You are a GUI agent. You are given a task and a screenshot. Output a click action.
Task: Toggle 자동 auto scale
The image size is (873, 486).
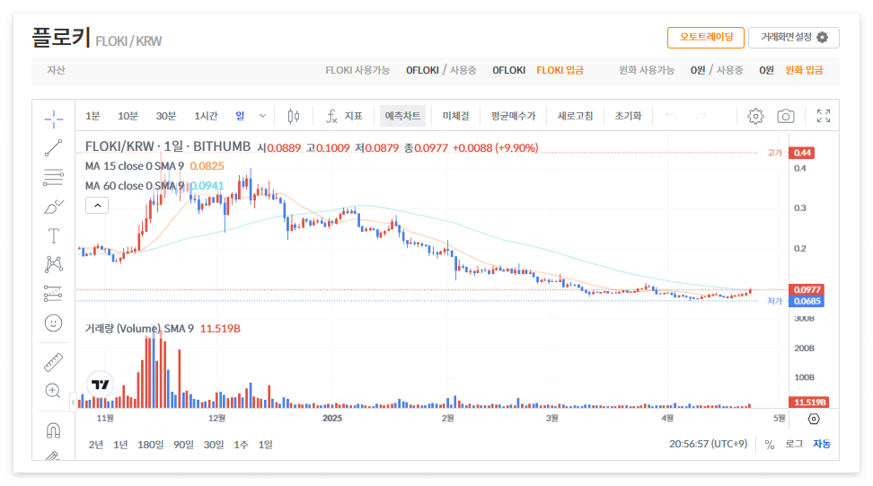(822, 445)
